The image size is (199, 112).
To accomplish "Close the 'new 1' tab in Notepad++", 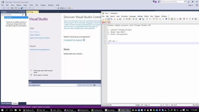I will point(109,22).
